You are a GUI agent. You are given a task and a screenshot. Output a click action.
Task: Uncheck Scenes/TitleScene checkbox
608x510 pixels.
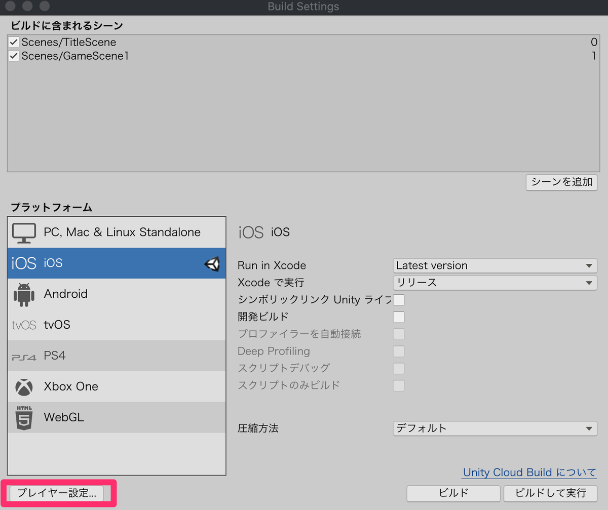pyautogui.click(x=14, y=43)
